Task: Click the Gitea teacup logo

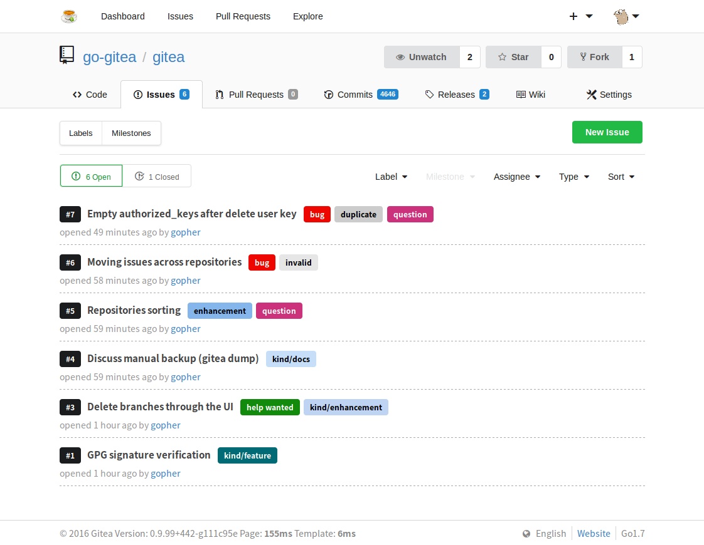Action: [x=69, y=16]
